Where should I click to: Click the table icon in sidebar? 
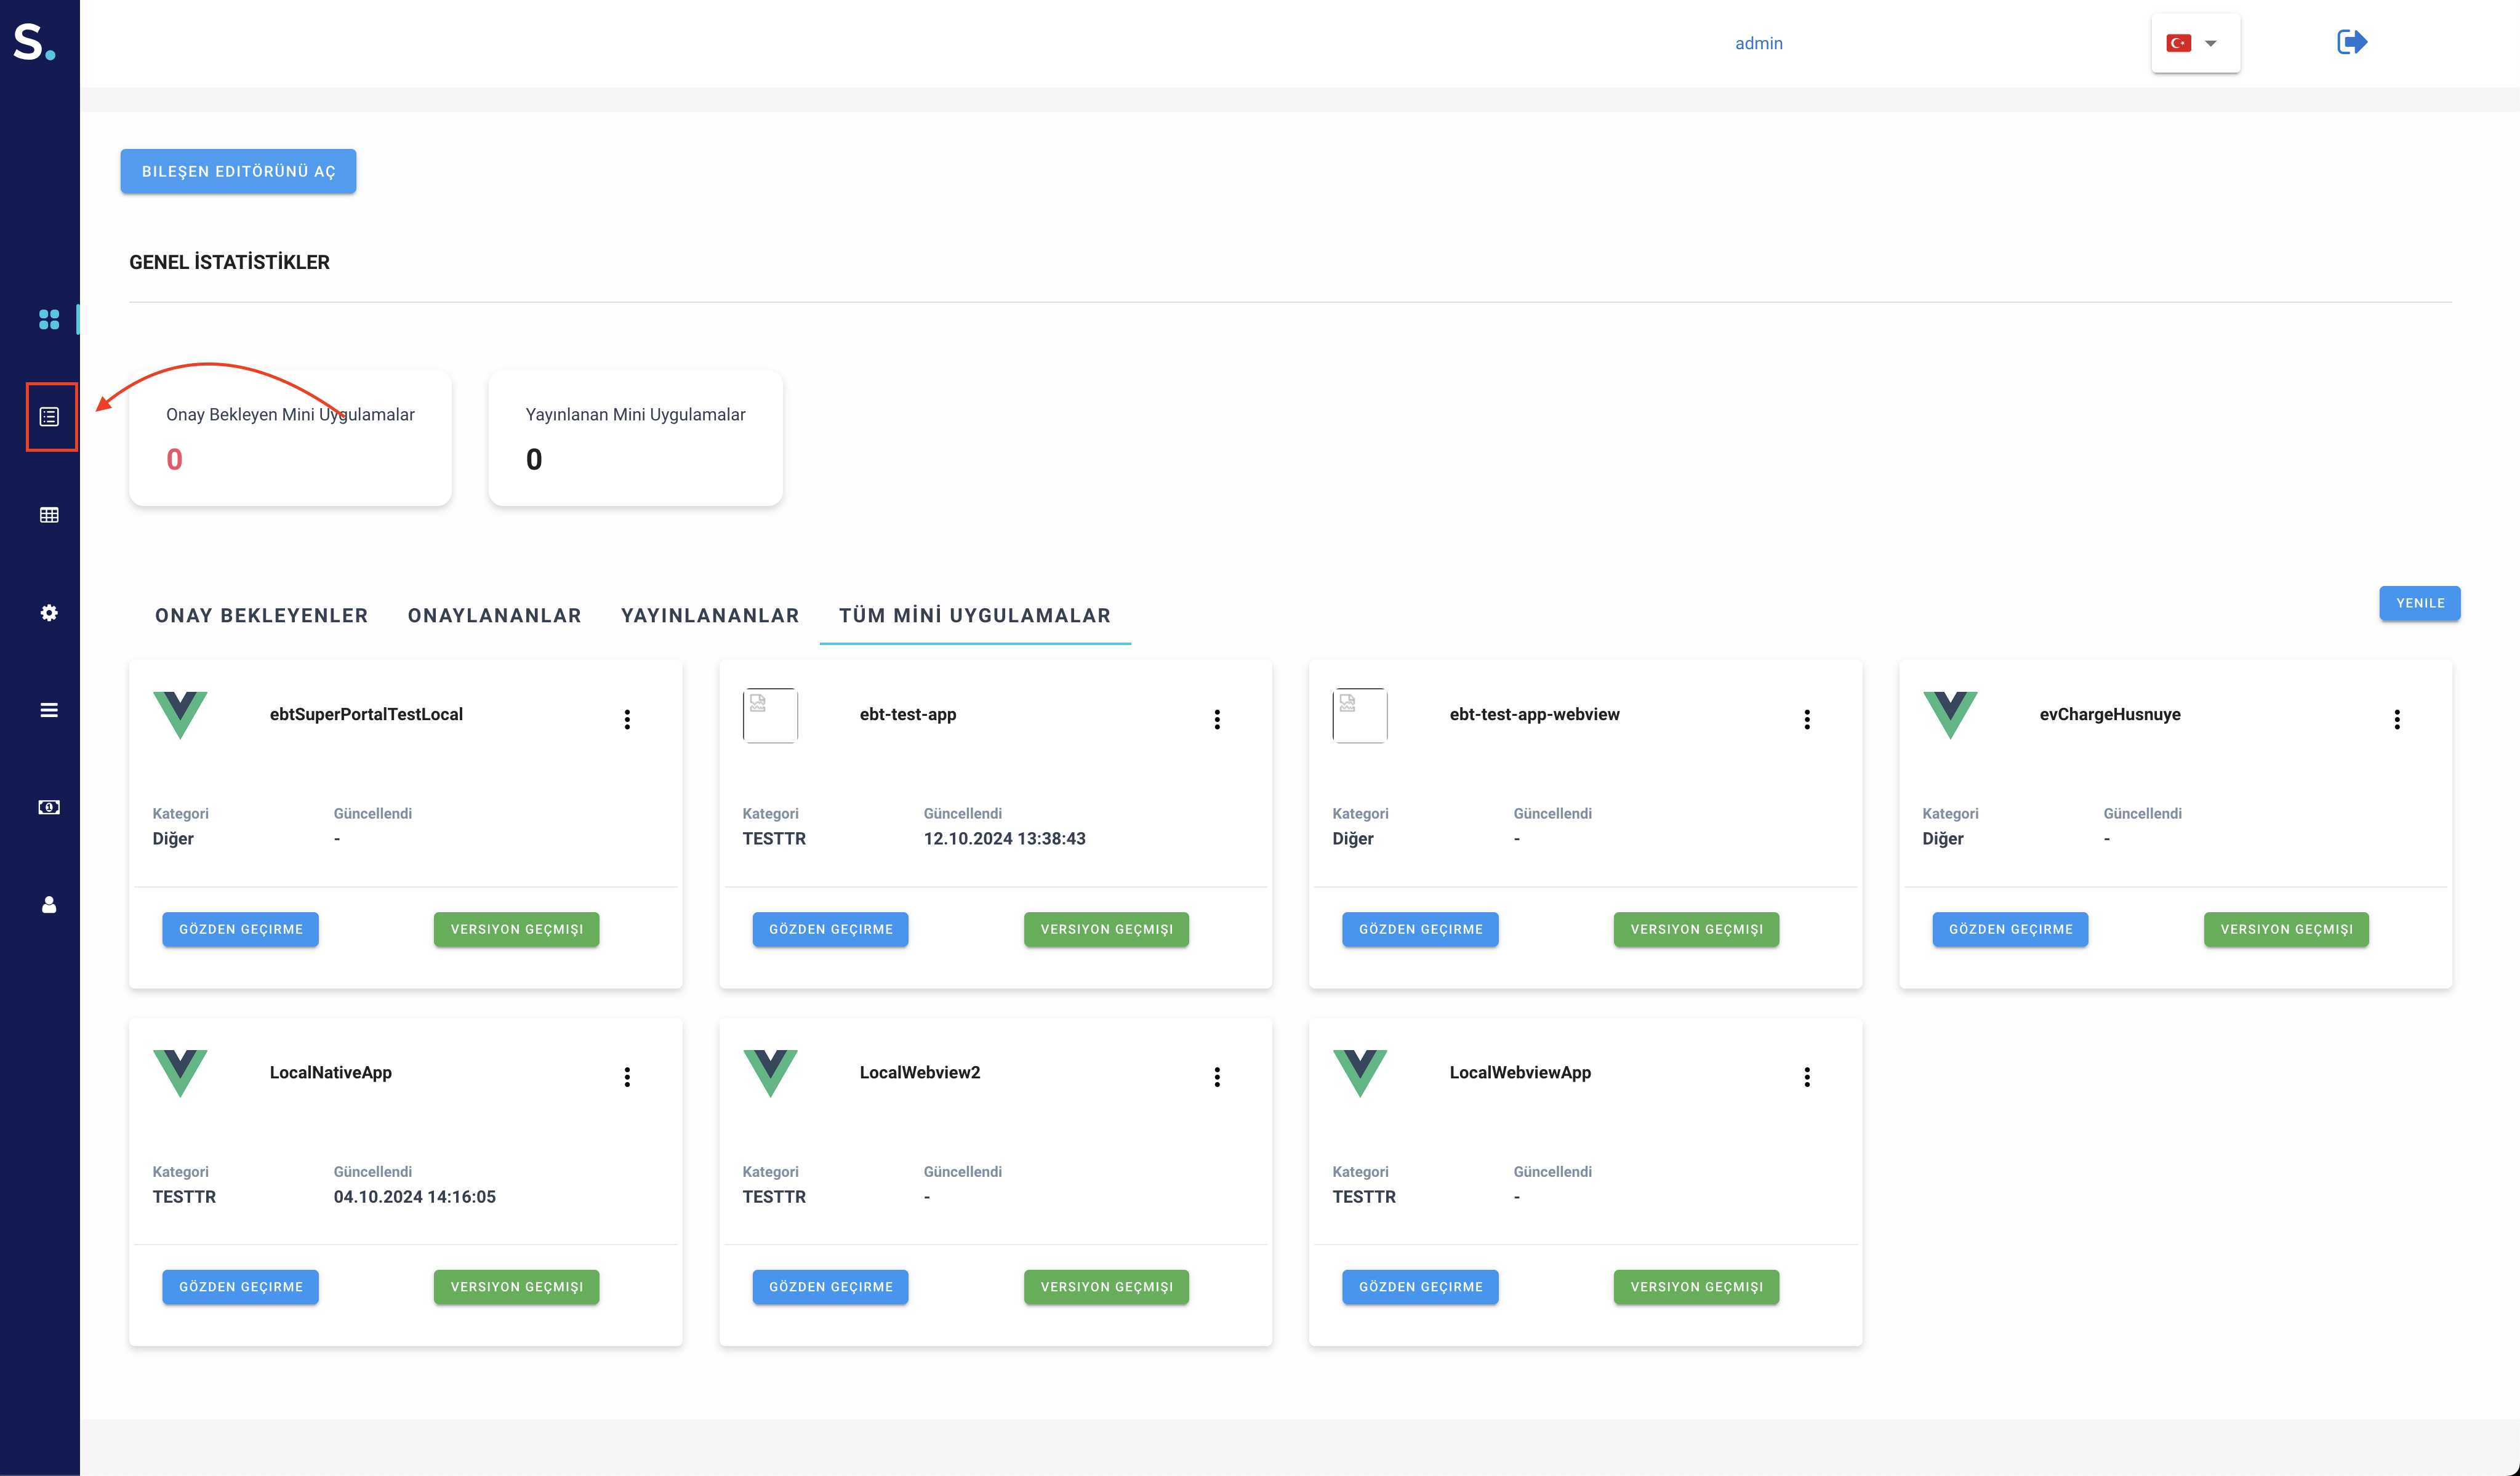click(x=48, y=515)
